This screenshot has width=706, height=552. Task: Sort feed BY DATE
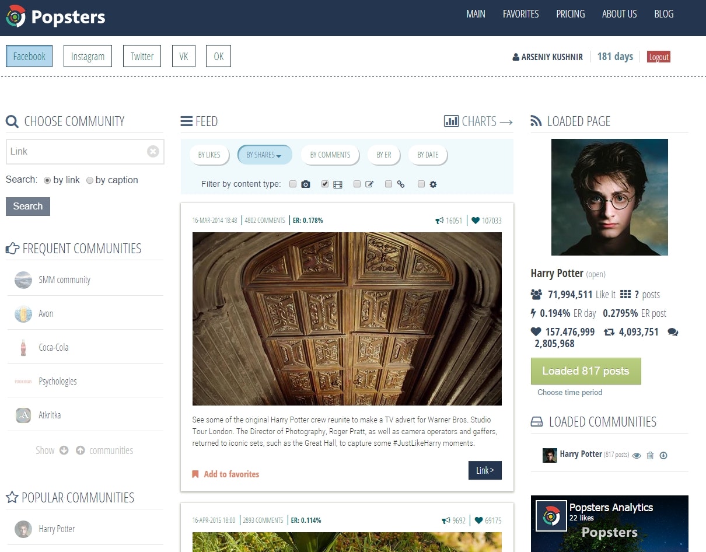tap(428, 155)
